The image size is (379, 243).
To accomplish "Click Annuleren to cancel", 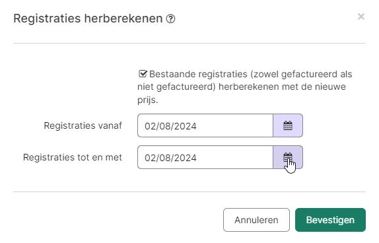I will pos(256,220).
